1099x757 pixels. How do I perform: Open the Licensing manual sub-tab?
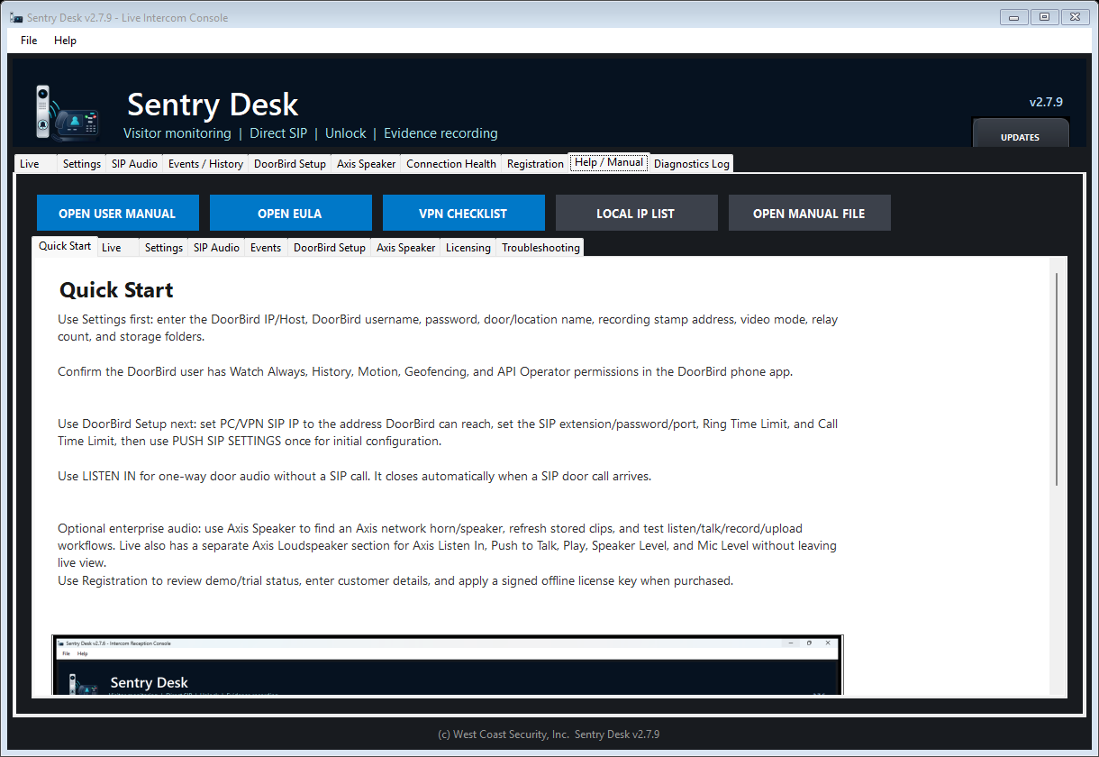pyautogui.click(x=468, y=248)
